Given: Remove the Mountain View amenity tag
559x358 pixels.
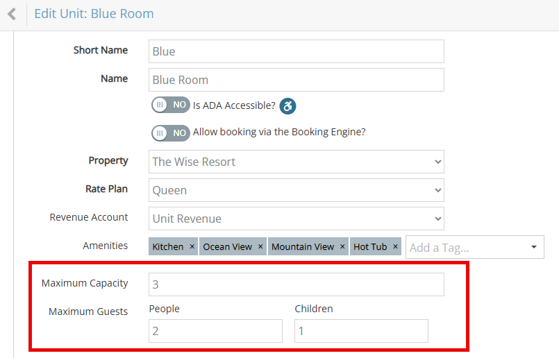Looking at the screenshot, I should tap(342, 246).
